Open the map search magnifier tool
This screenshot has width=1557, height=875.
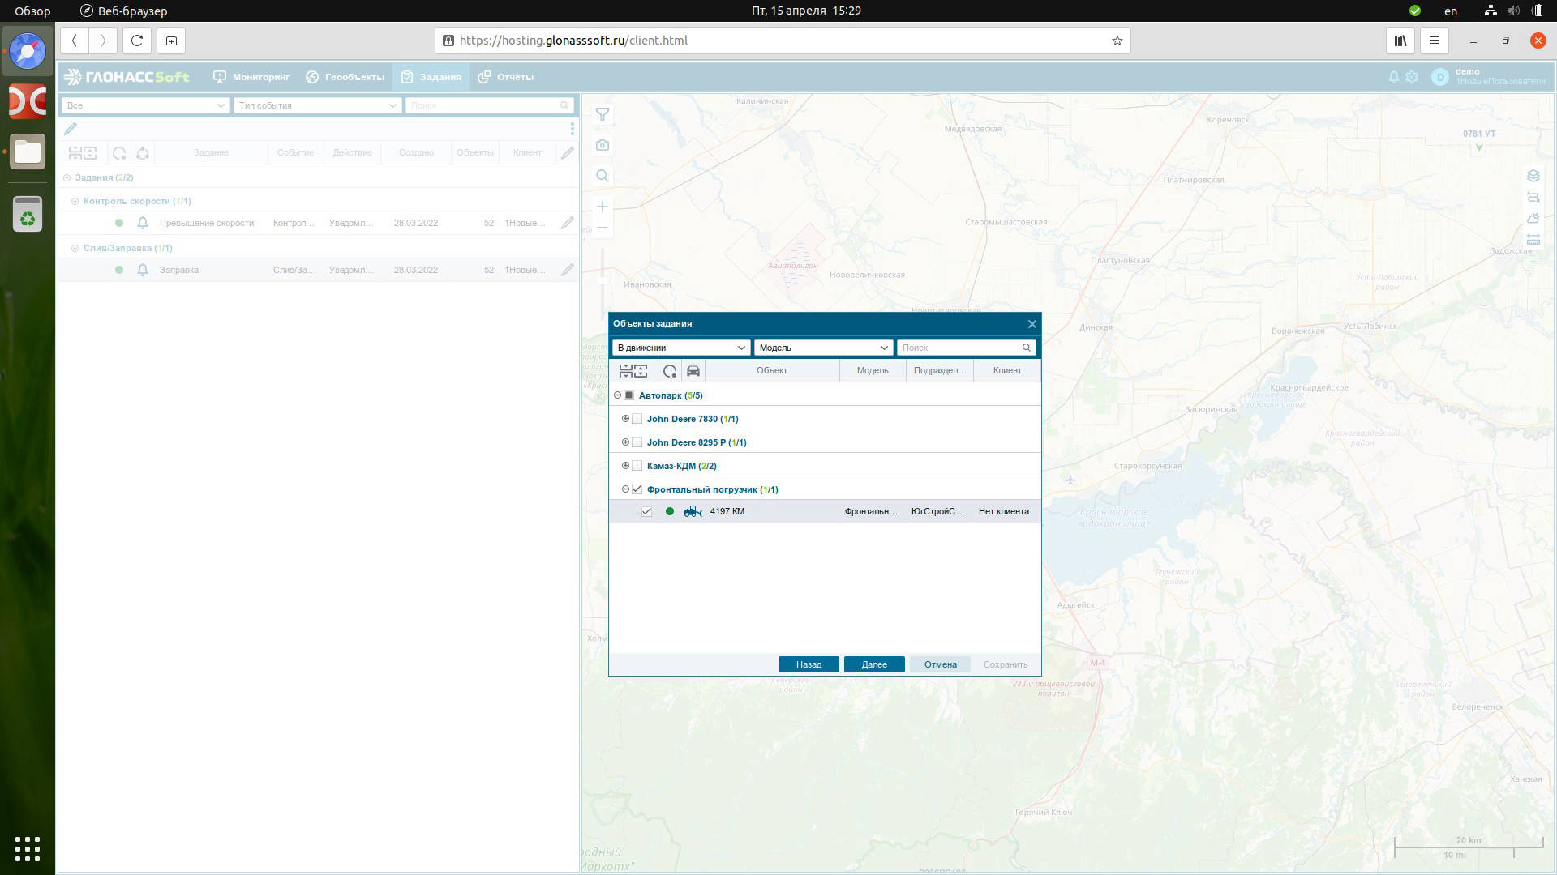click(x=602, y=176)
